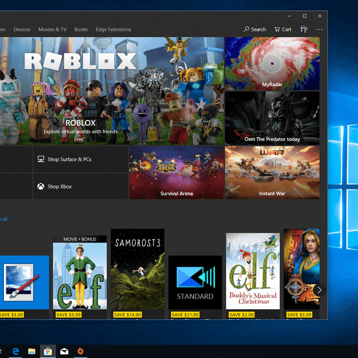
Task: Open the ROBLOX featured banner
Action: tap(112, 91)
